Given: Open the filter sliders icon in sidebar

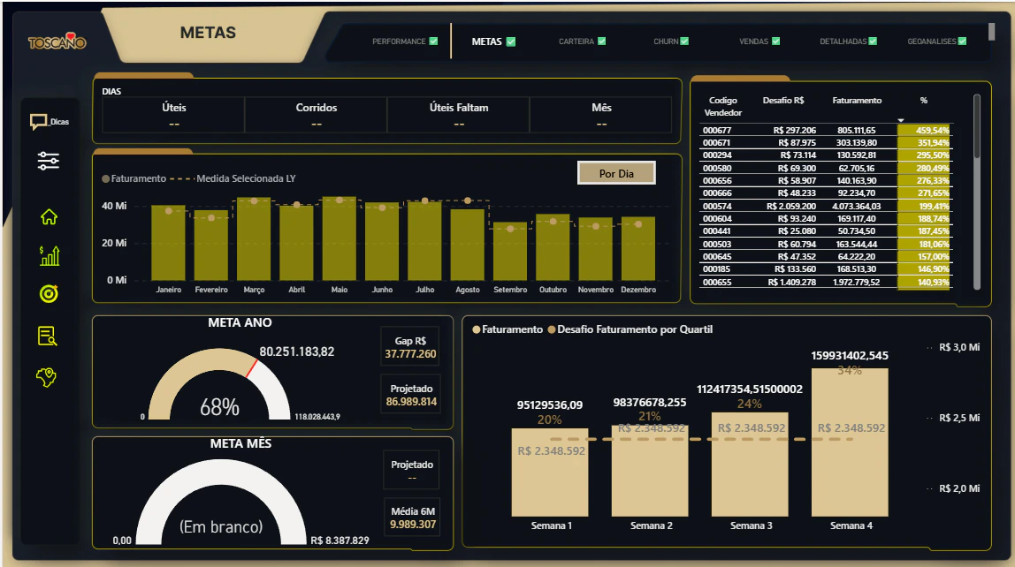Looking at the screenshot, I should click(49, 161).
